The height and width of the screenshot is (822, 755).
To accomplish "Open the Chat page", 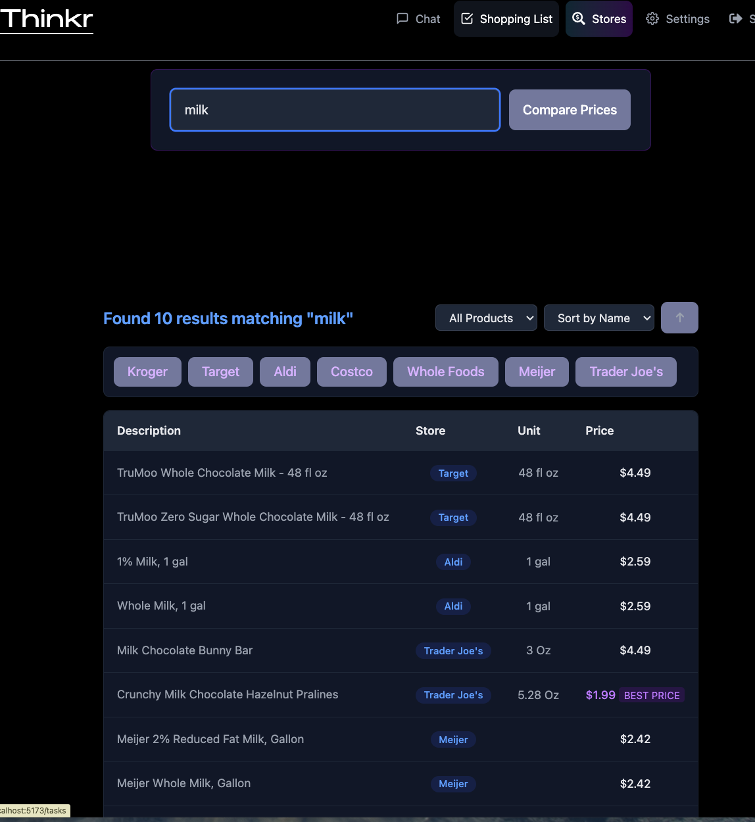I will point(418,19).
